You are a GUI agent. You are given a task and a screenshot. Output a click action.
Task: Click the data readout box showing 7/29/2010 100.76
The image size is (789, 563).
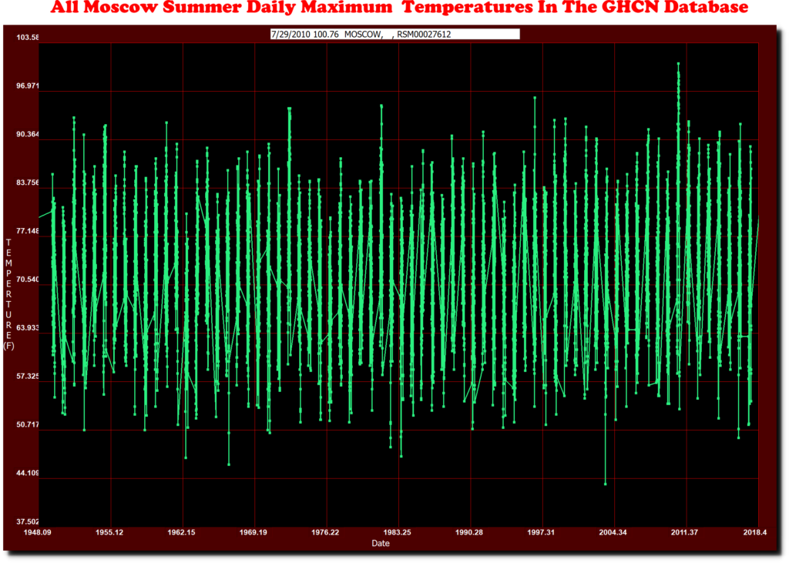click(x=394, y=35)
